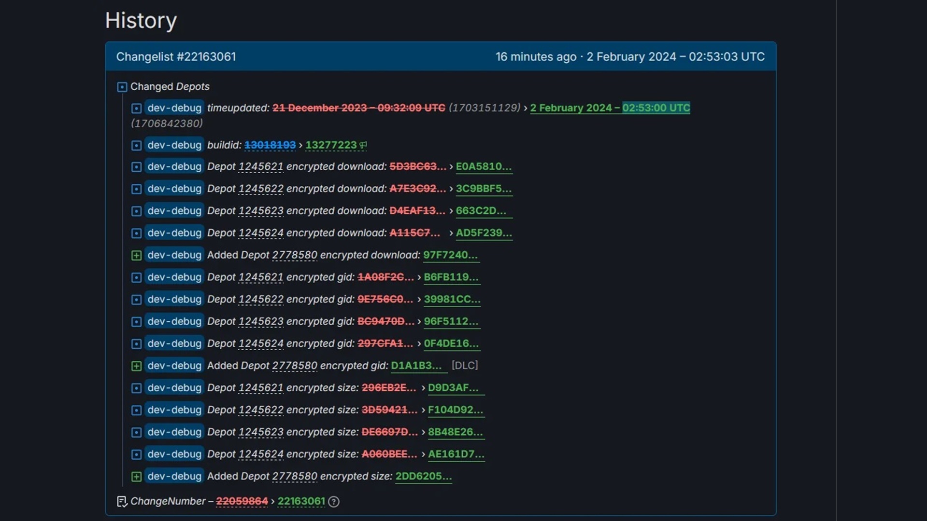Click the plus icon on Added Depot 2778580 encrypted size
The image size is (927, 521).
[136, 476]
